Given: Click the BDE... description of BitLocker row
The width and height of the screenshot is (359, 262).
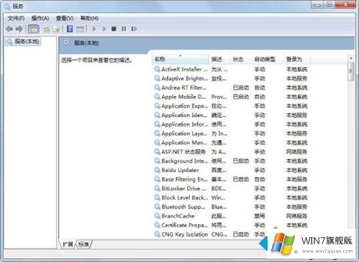Looking at the screenshot, I should pos(219,188).
